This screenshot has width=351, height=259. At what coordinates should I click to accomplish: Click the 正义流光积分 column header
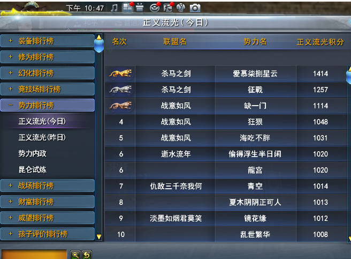320,42
